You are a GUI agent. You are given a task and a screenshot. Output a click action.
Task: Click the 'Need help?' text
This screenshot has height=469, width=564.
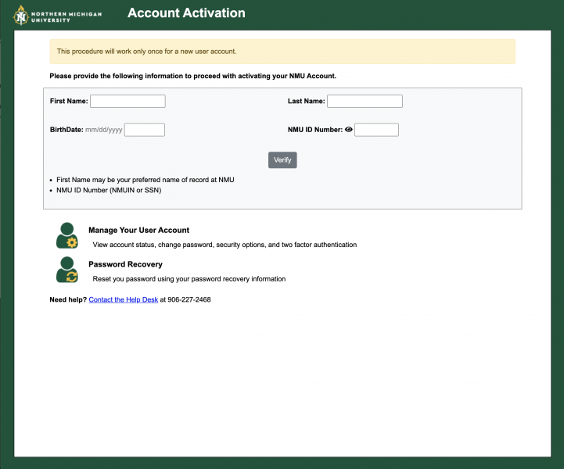pyautogui.click(x=68, y=299)
